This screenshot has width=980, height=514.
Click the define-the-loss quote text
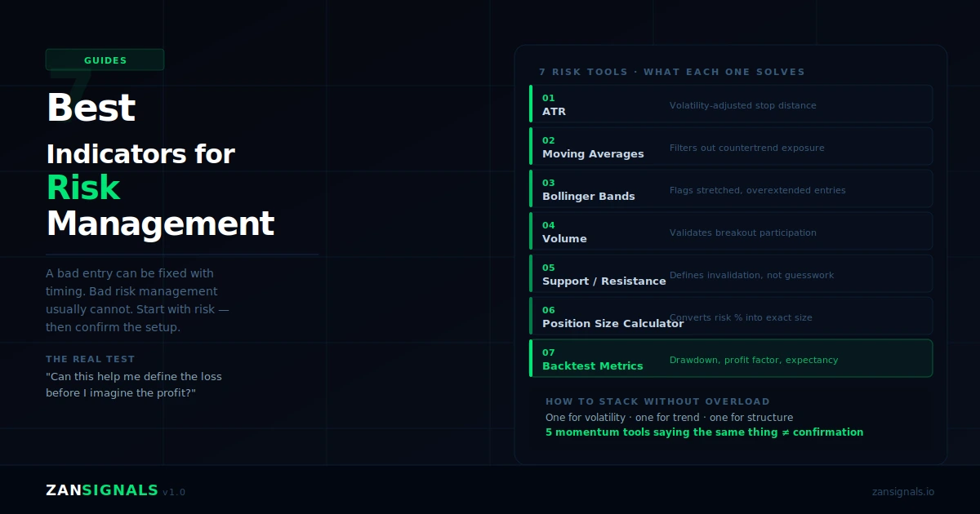134,384
